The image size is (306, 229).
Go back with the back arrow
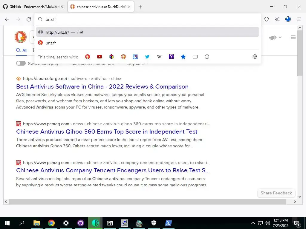[x=7, y=19]
